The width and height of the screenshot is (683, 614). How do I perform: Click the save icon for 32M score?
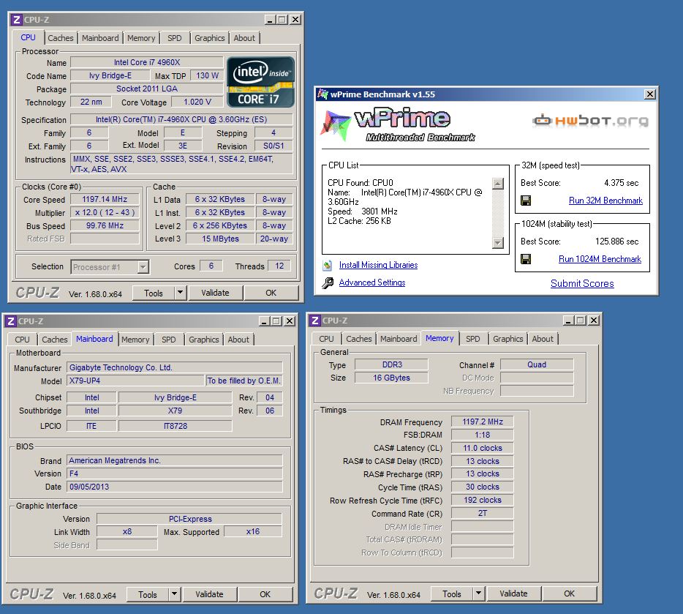526,201
